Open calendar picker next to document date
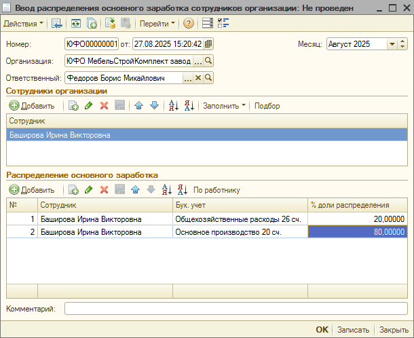Screen dimensions: 414x338 208,44
